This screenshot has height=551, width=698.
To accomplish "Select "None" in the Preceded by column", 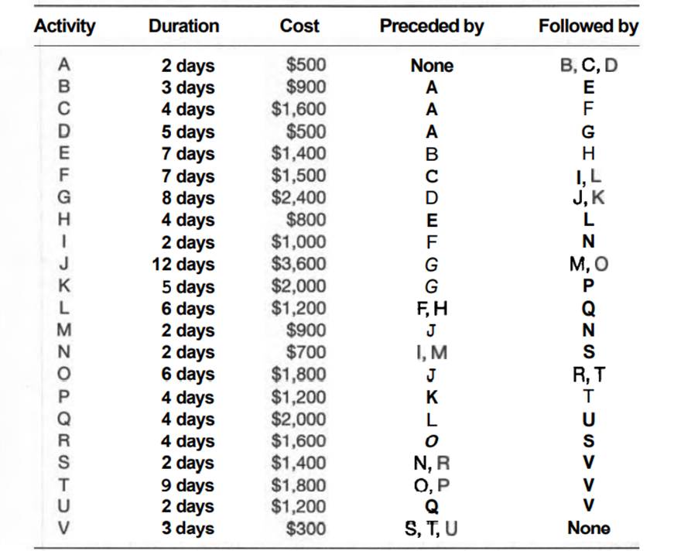I will [431, 66].
